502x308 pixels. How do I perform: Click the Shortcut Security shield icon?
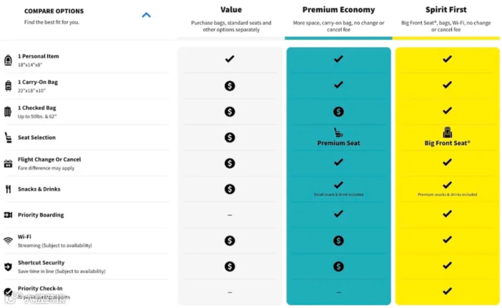click(x=8, y=266)
